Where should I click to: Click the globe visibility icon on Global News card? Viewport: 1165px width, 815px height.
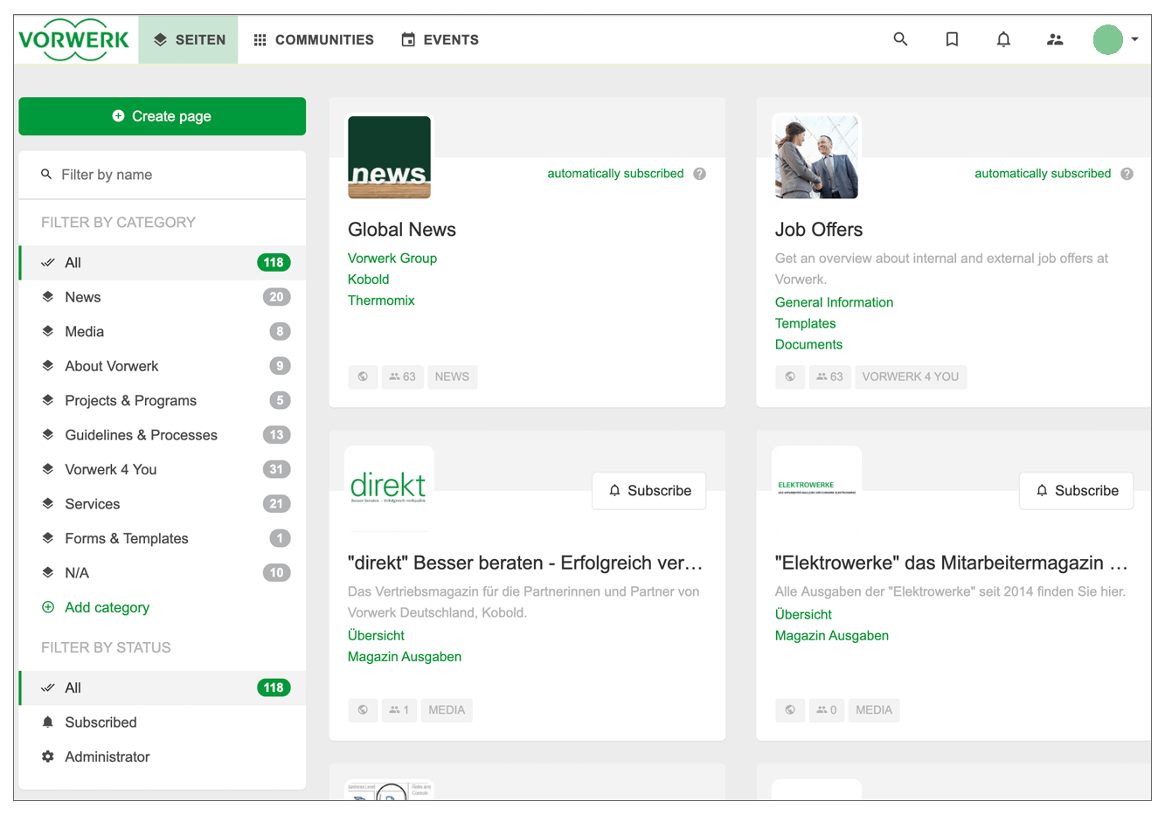click(363, 376)
